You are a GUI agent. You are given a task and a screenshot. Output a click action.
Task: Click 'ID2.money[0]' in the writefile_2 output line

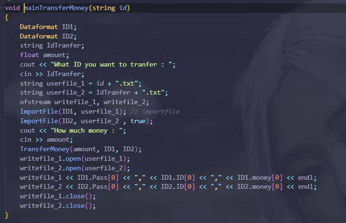[x=260, y=187]
